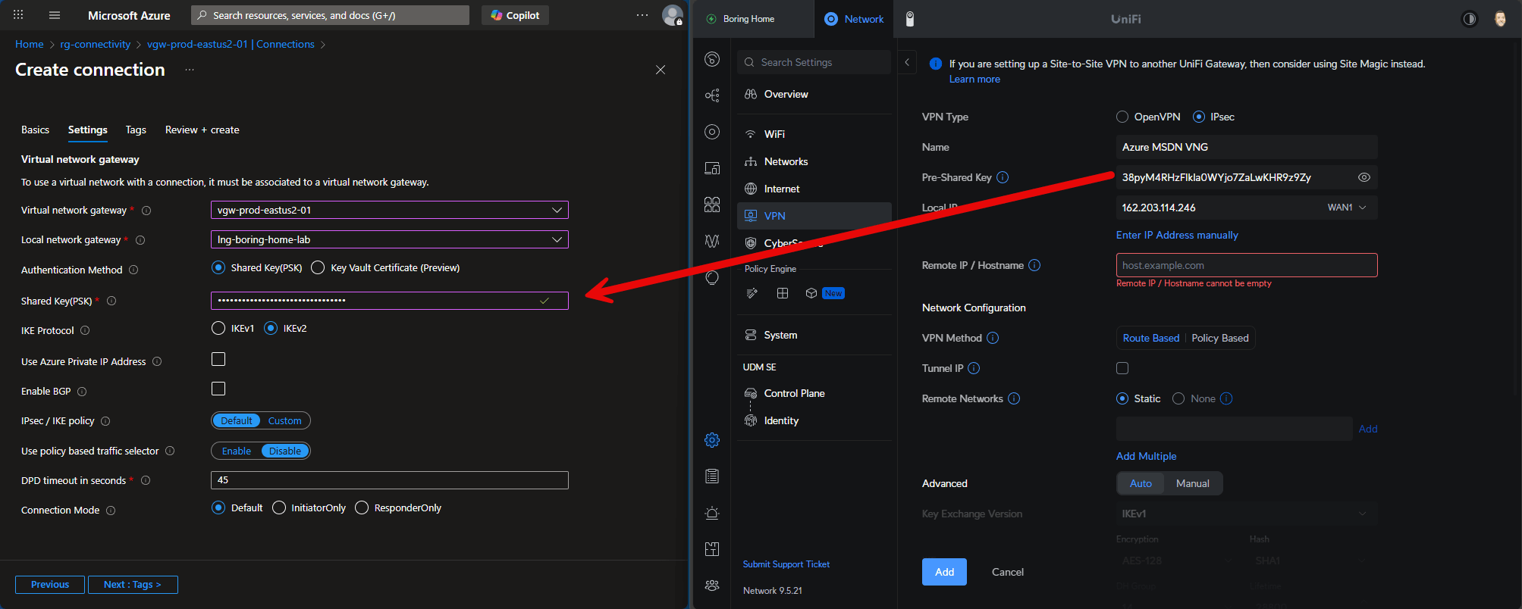Select InitiatorOnly connection mode
Image resolution: width=1522 pixels, height=609 pixels.
point(279,507)
